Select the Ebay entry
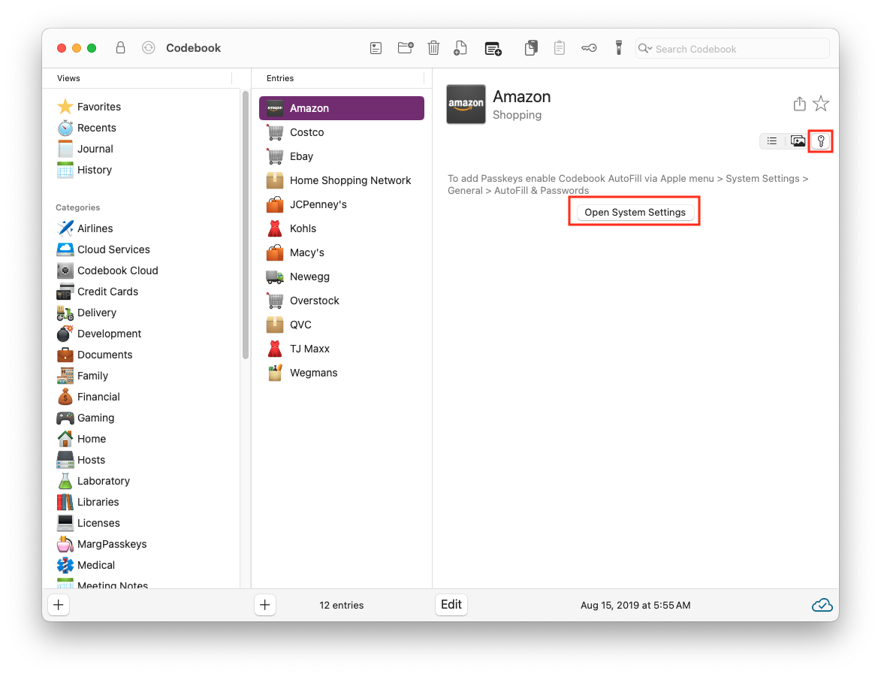881x677 pixels. (342, 156)
